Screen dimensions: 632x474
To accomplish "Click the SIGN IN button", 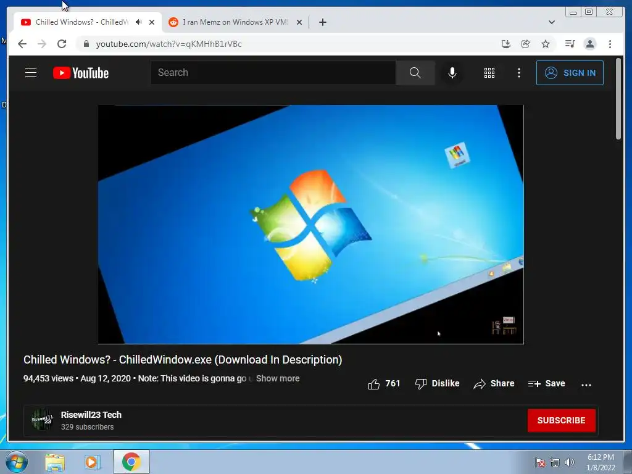I will pyautogui.click(x=570, y=73).
